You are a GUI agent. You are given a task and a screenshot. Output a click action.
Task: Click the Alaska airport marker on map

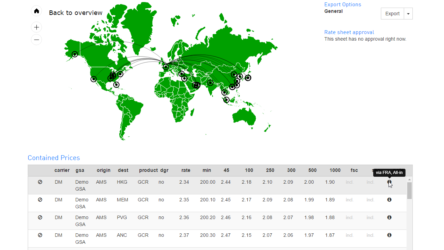click(x=75, y=54)
